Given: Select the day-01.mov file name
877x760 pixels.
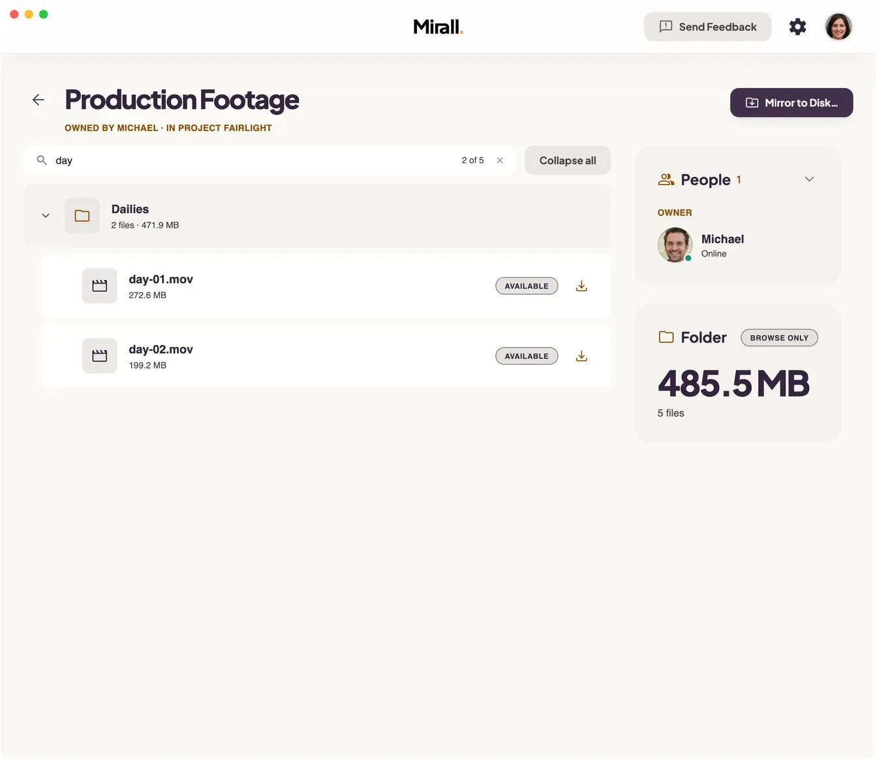Looking at the screenshot, I should [161, 279].
